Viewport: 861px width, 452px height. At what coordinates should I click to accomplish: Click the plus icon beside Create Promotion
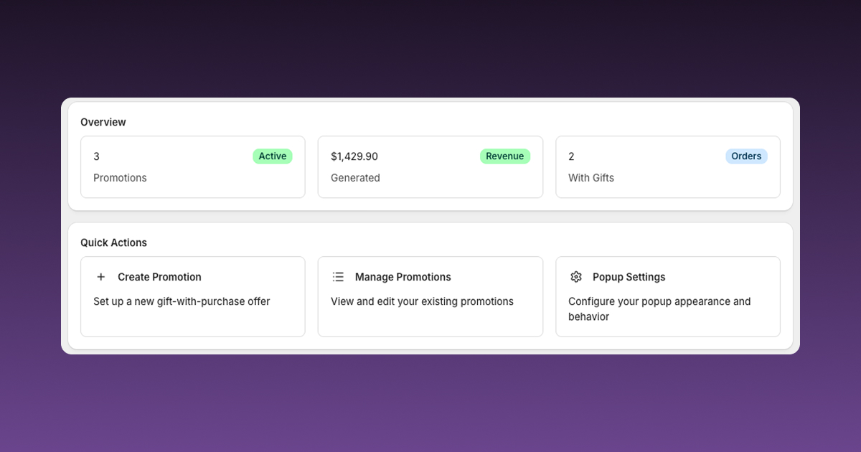100,277
